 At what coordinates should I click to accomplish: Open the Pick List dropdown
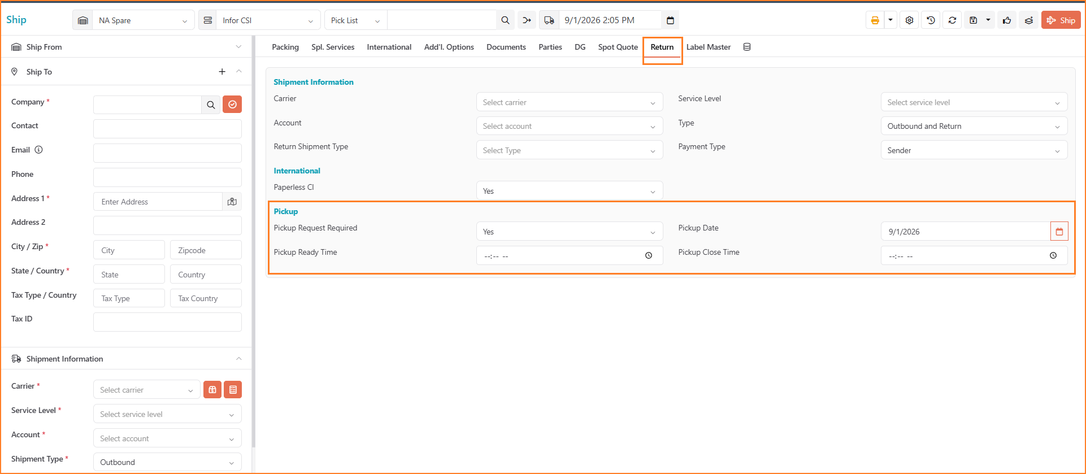coord(356,20)
